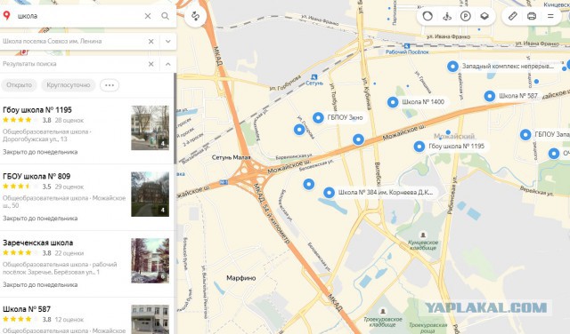Click the "Марфино" map label
The height and width of the screenshot is (334, 570).
(x=241, y=278)
